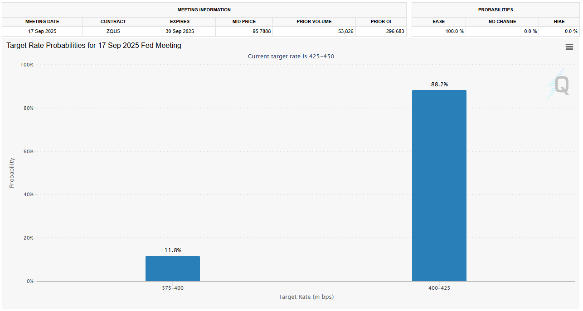
Task: Select the 95.7888 mid price value
Action: pyautogui.click(x=262, y=31)
